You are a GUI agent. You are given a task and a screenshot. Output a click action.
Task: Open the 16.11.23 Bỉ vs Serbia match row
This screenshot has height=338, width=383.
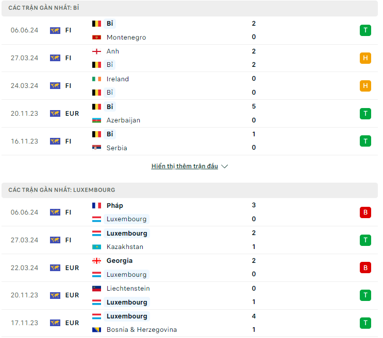coord(190,141)
